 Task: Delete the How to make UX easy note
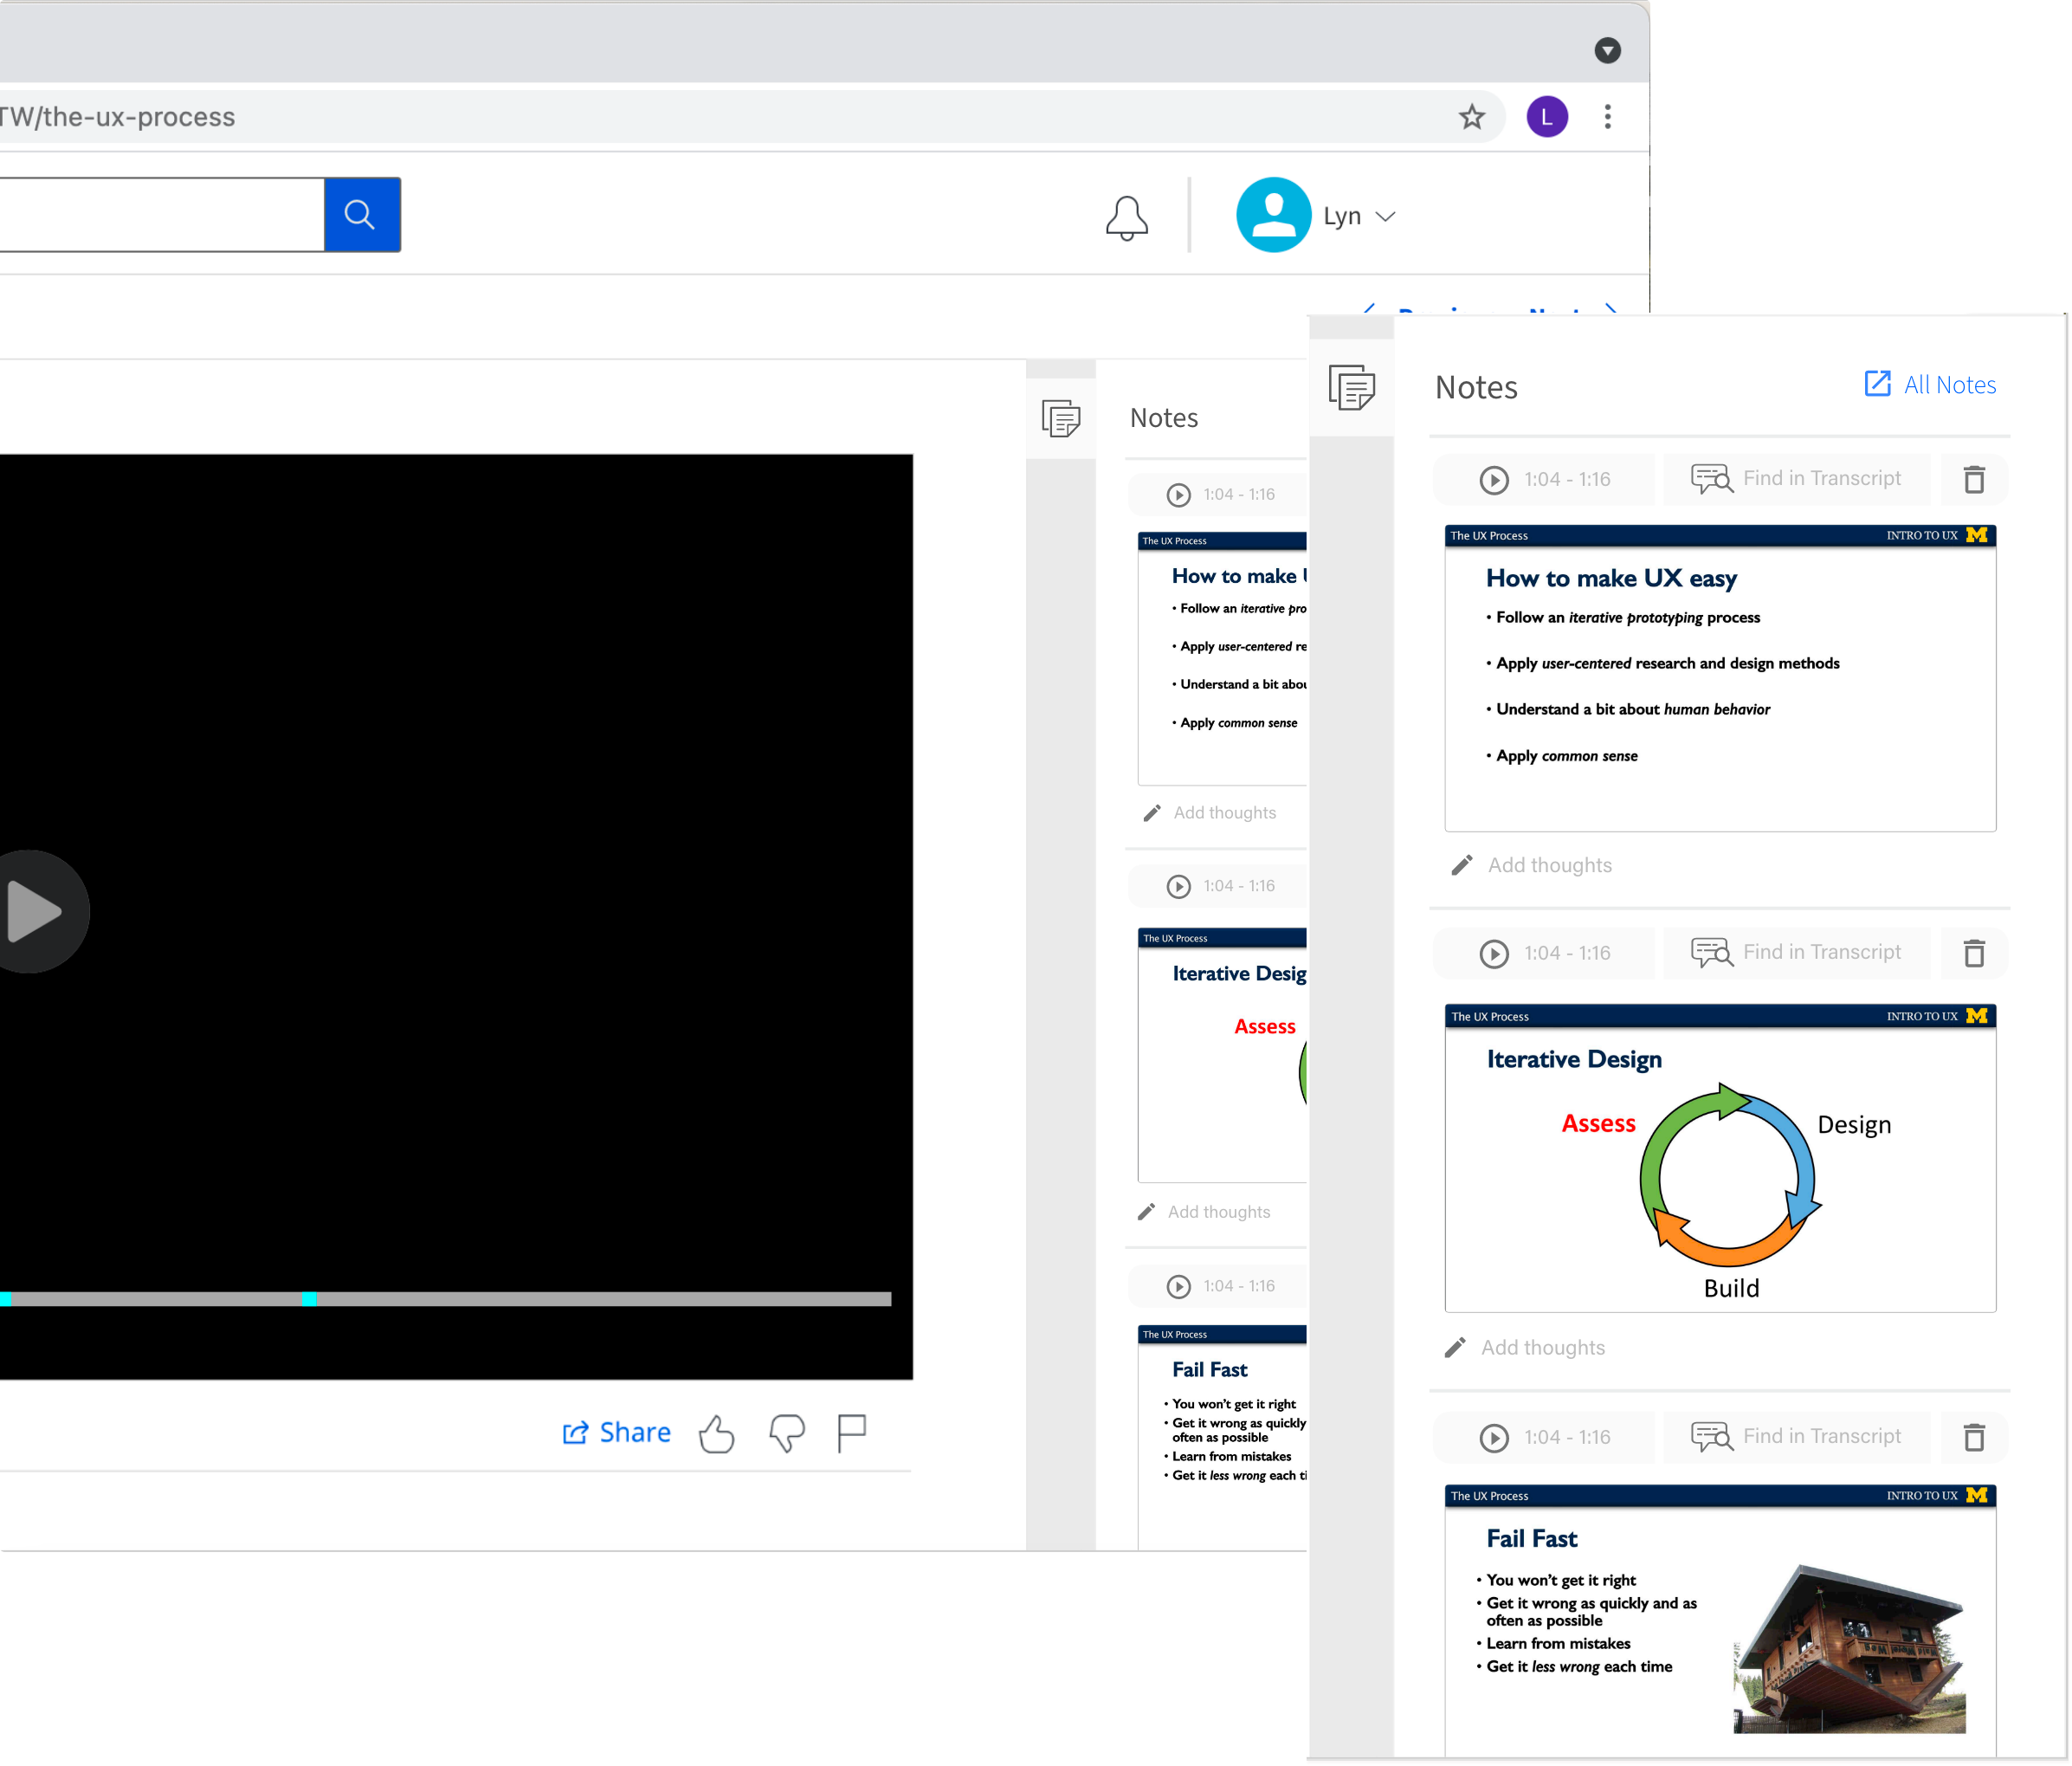coord(1973,479)
